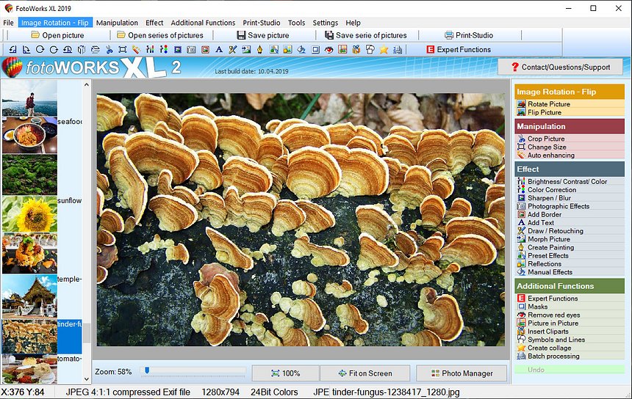
Task: Select the sunflower thumbnail
Action: [29, 214]
